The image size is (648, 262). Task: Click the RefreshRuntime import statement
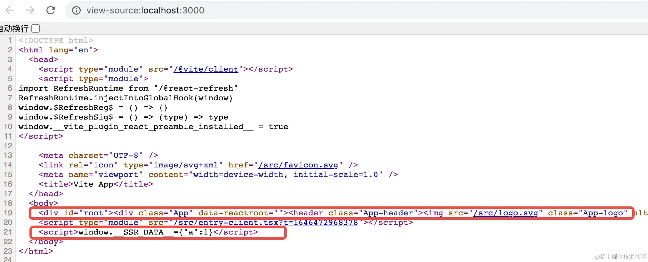pyautogui.click(x=128, y=88)
